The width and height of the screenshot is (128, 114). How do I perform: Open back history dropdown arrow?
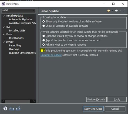(112, 11)
